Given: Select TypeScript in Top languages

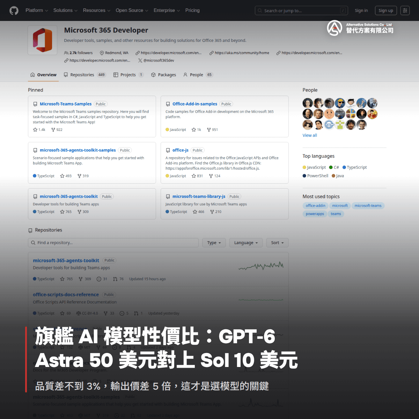Looking at the screenshot, I should (355, 167).
